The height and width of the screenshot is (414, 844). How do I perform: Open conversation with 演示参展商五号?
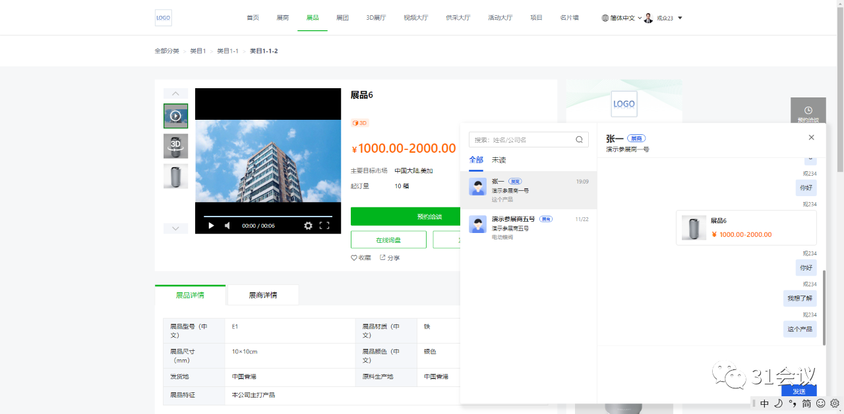pos(528,228)
